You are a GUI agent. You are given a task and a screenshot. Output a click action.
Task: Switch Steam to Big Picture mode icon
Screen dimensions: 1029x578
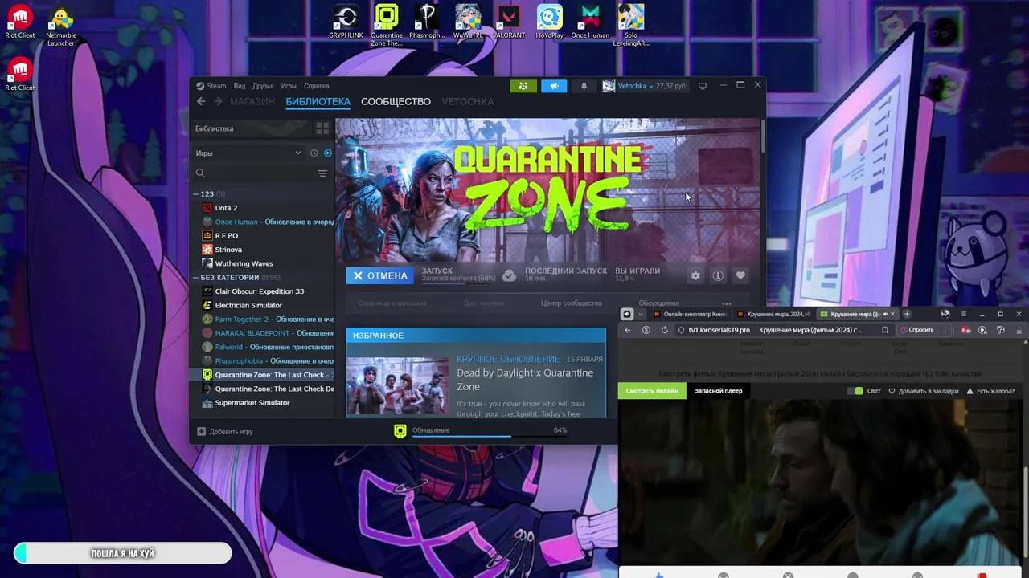pyautogui.click(x=703, y=86)
